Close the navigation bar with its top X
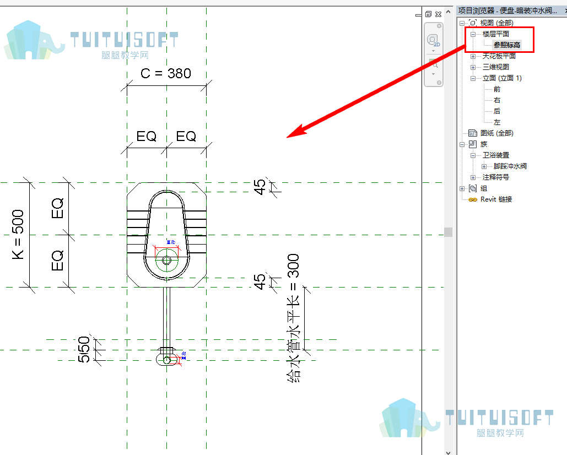The height and width of the screenshot is (455, 567). point(439,26)
